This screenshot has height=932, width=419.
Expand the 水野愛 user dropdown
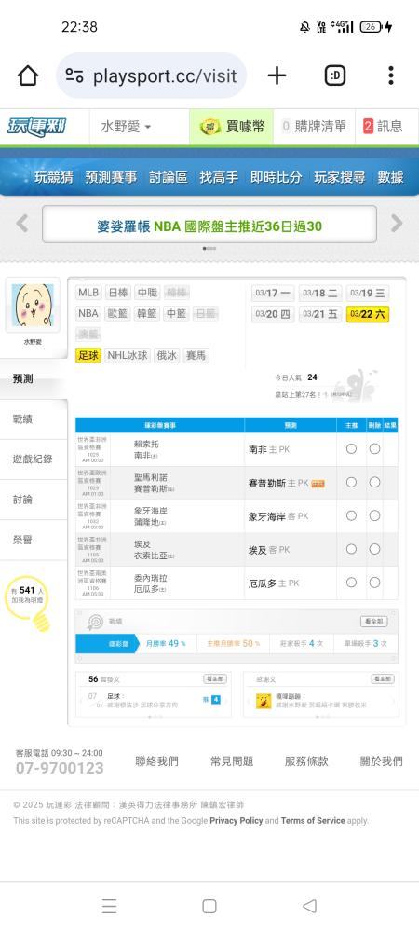pos(125,127)
